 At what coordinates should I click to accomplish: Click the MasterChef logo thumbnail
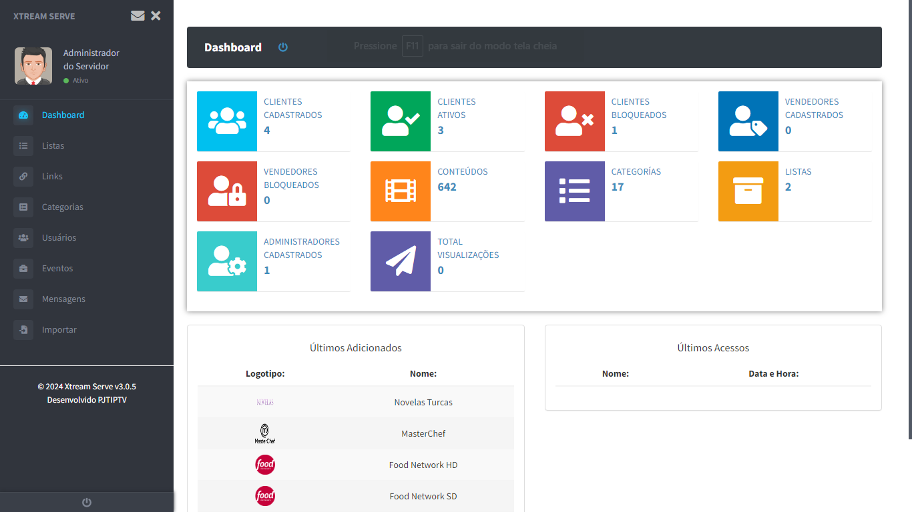point(265,433)
